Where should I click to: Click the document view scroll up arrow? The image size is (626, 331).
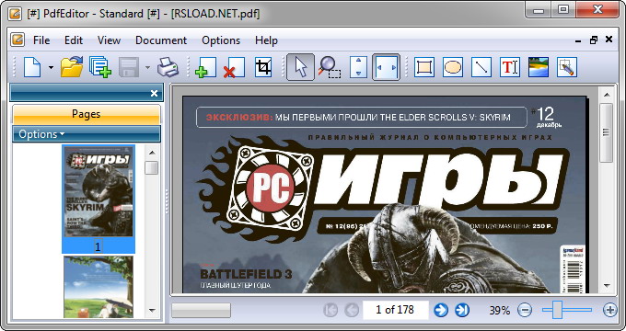click(x=607, y=95)
